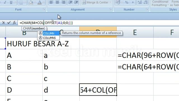Open Insert Function with the fx button
The width and height of the screenshot is (179, 101).
click(14, 23)
